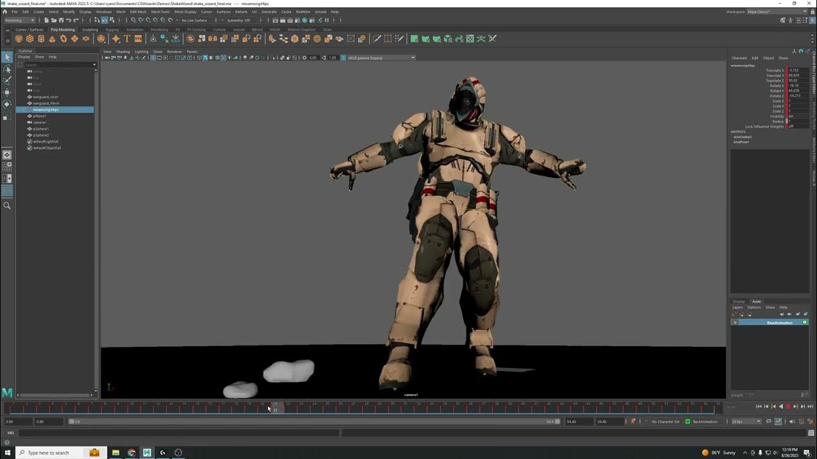Select the Move tool in the toolbox
The height and width of the screenshot is (459, 817).
(7, 92)
